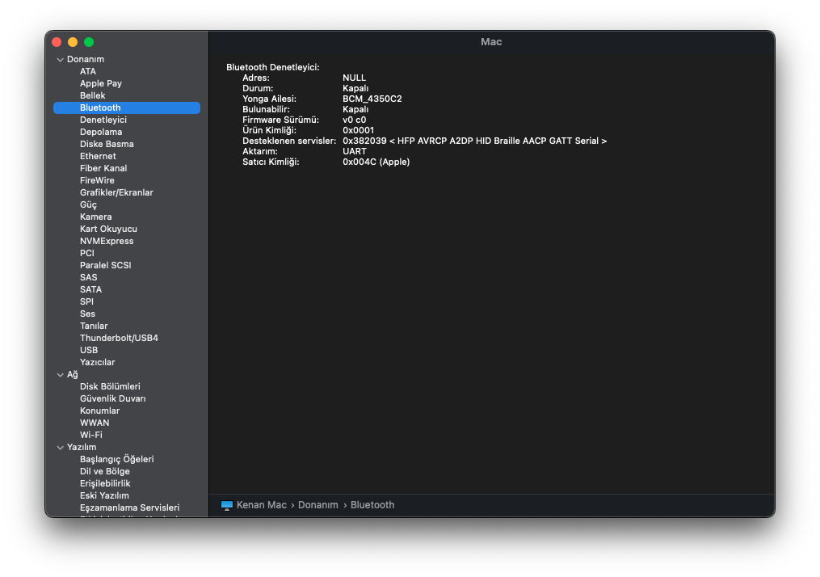Open Grafikler/Ekranlar details
The width and height of the screenshot is (820, 577).
coord(116,192)
